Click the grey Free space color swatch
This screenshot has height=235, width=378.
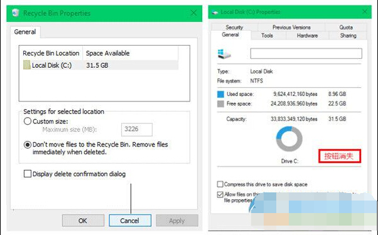point(220,103)
